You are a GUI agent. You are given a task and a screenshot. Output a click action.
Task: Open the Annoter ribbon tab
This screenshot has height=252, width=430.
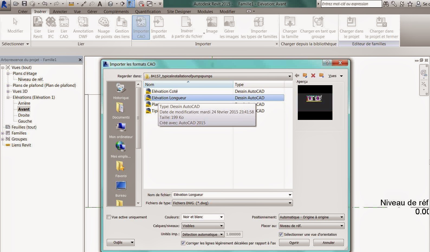60,12
